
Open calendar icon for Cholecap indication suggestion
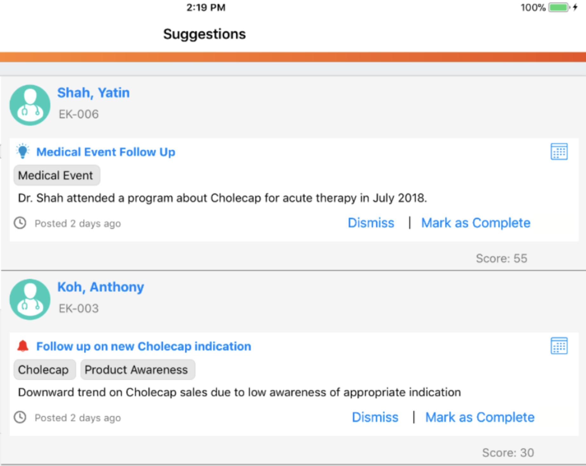(559, 346)
